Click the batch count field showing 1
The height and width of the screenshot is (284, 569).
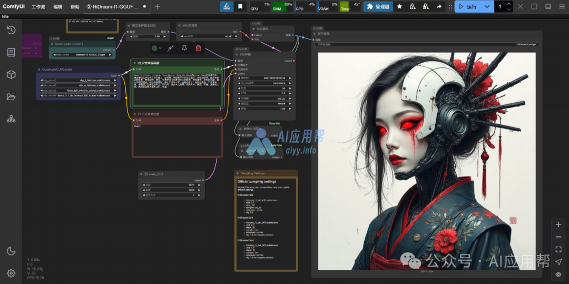(500, 6)
